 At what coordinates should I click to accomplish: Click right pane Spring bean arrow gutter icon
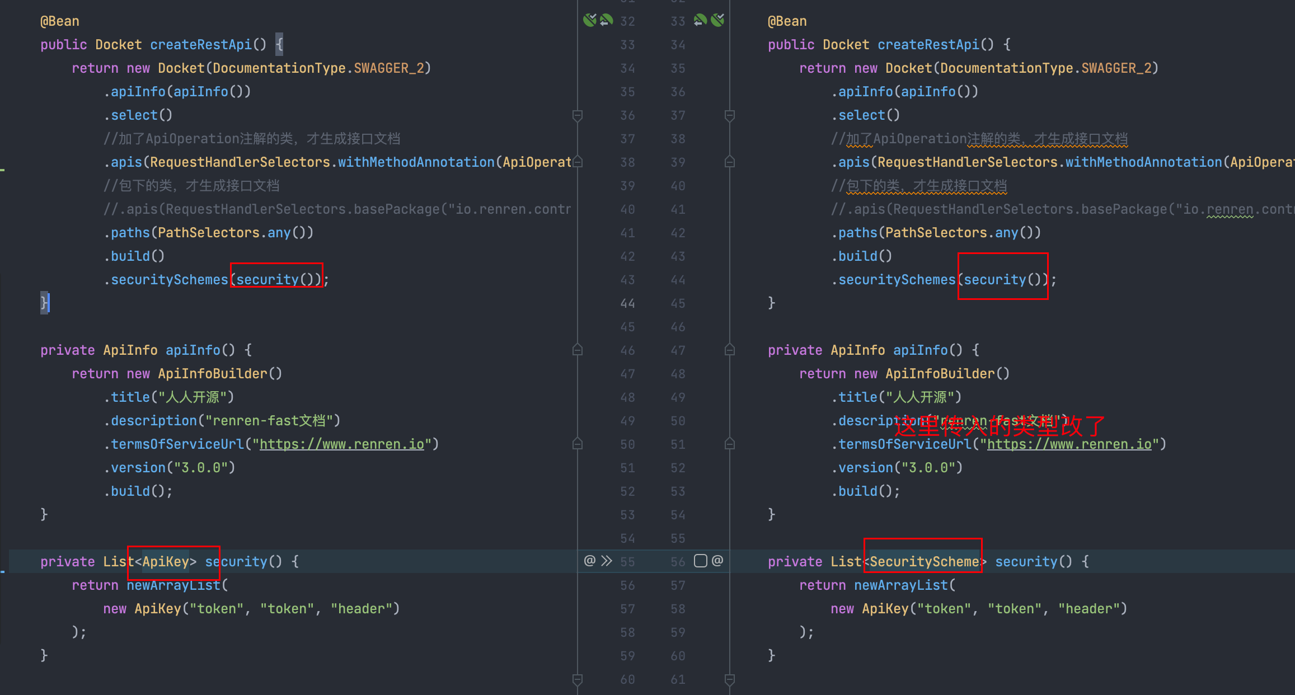tap(700, 21)
